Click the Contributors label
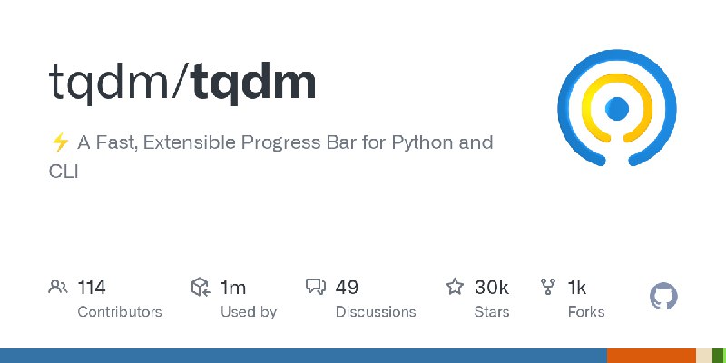 click(120, 312)
